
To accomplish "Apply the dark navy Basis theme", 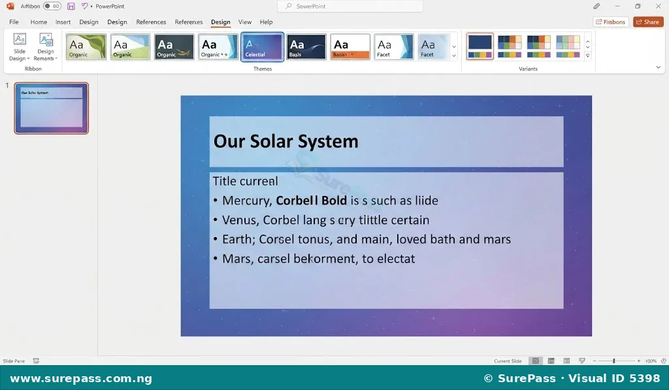I will point(306,46).
